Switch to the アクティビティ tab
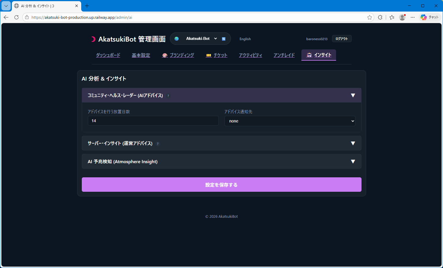 coord(251,55)
